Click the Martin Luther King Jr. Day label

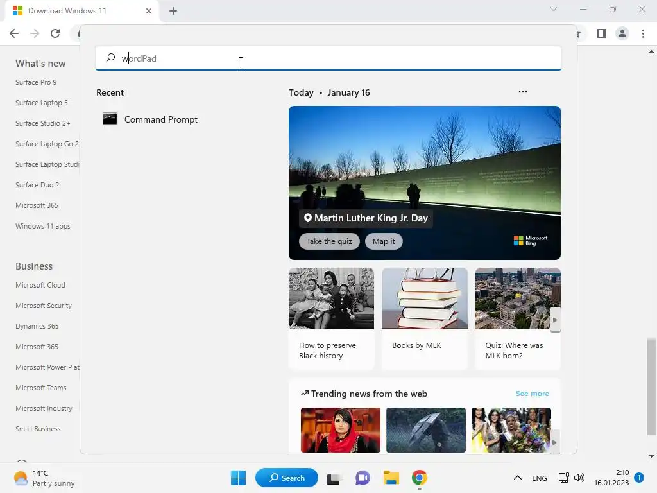(366, 218)
